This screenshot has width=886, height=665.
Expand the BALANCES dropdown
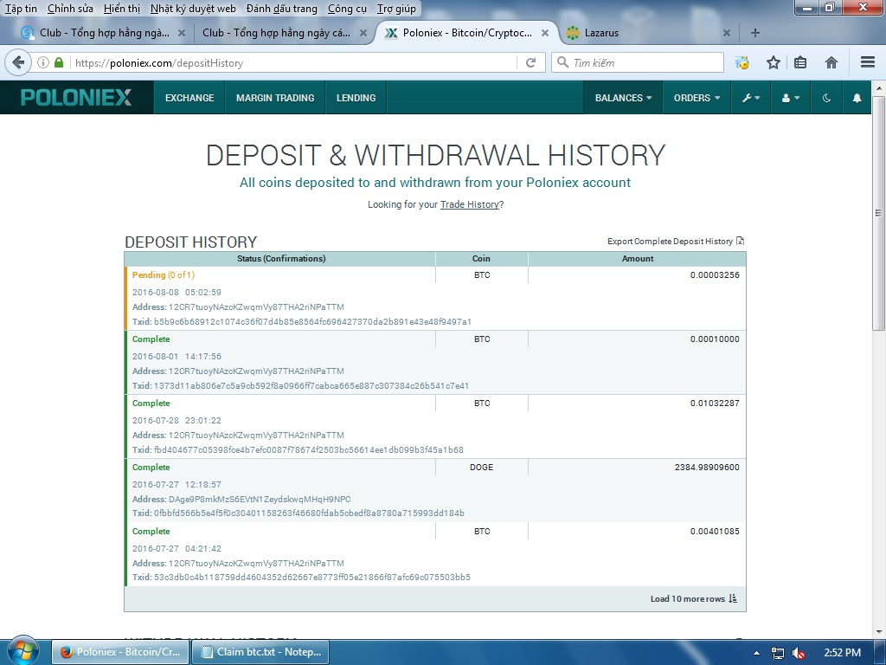[623, 98]
